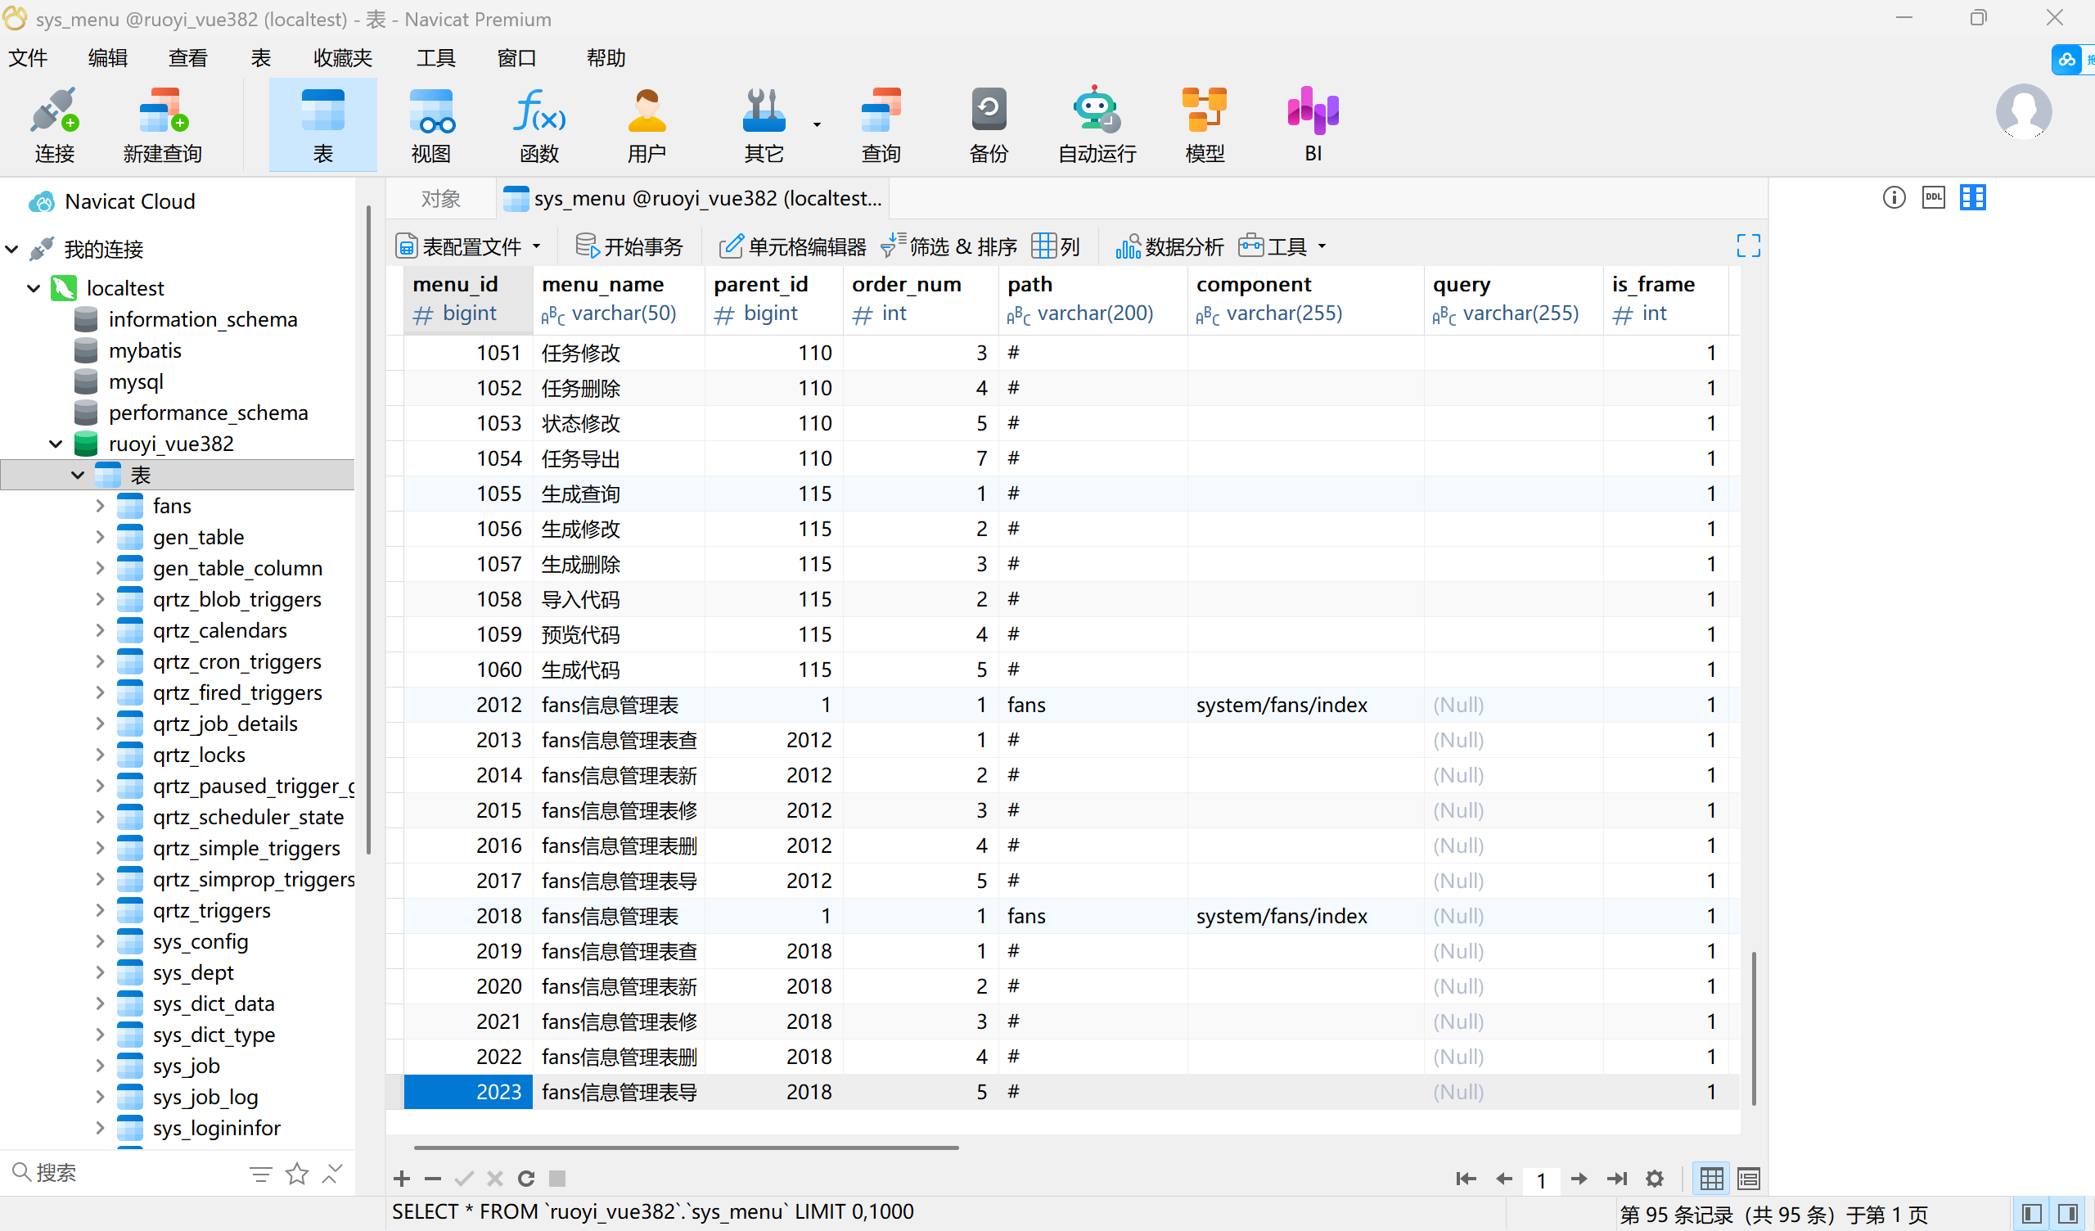
Task: Open the Automation (自动运行) tool
Action: 1095,123
